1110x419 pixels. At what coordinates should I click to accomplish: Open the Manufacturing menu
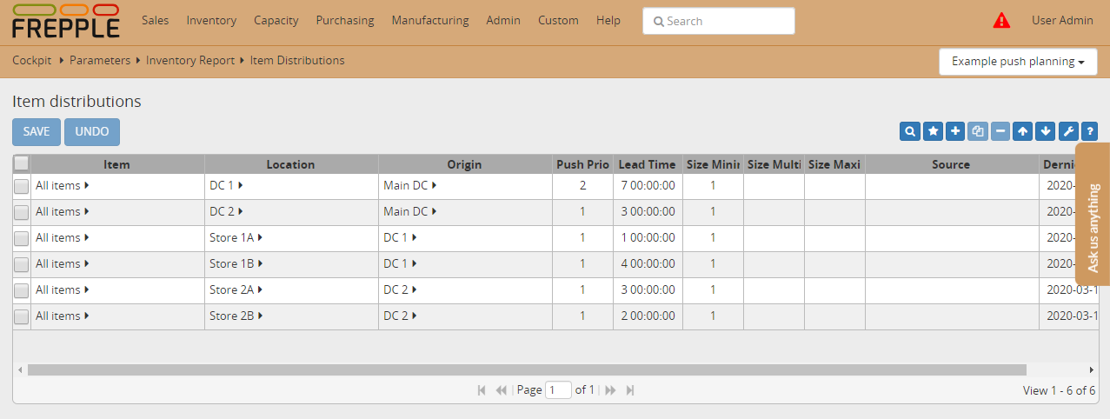click(x=429, y=20)
